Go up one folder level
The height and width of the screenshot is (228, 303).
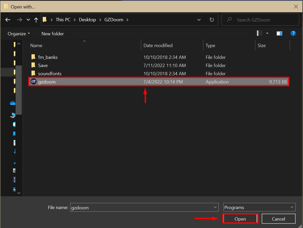click(x=36, y=20)
